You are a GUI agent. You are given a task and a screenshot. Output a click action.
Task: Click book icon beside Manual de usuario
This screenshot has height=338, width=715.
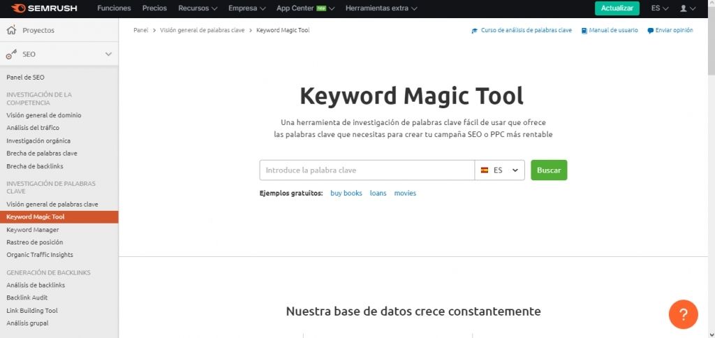coord(584,31)
